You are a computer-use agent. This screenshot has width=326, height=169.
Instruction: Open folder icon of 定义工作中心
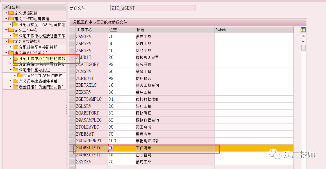click(x=11, y=30)
